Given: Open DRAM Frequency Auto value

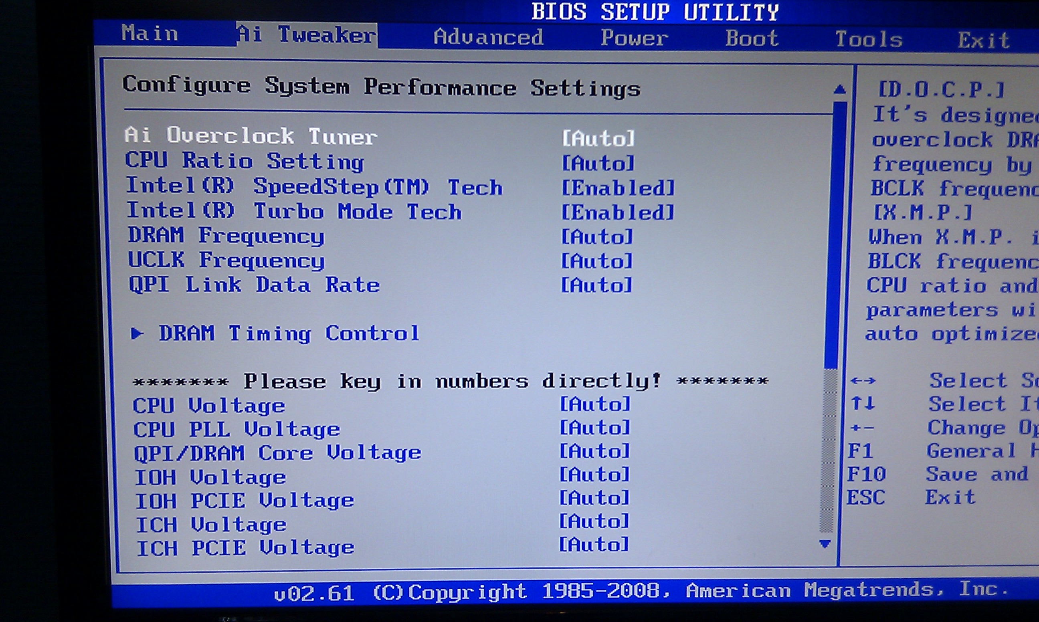Looking at the screenshot, I should tap(597, 237).
